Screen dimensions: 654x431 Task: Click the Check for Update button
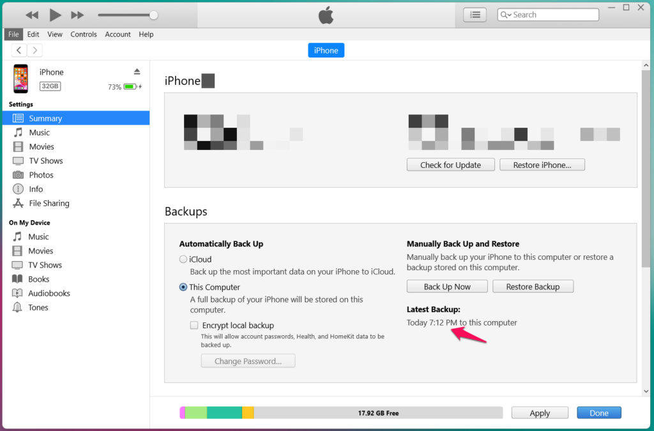point(450,165)
